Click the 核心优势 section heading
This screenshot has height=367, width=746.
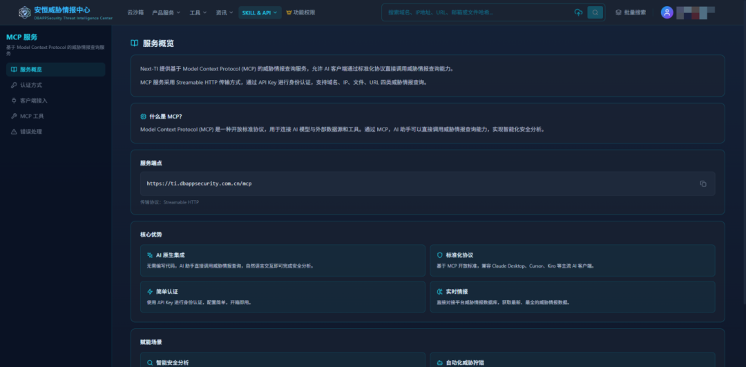click(151, 235)
